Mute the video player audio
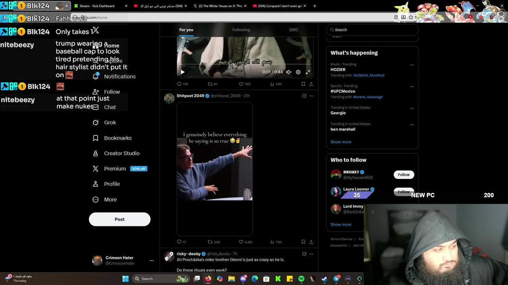This screenshot has height=285, width=508. pyautogui.click(x=289, y=72)
